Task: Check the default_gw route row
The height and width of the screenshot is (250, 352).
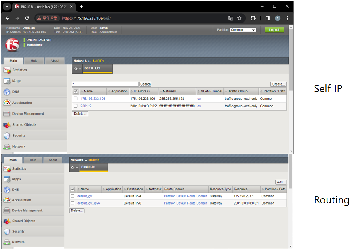Action: click(x=72, y=196)
